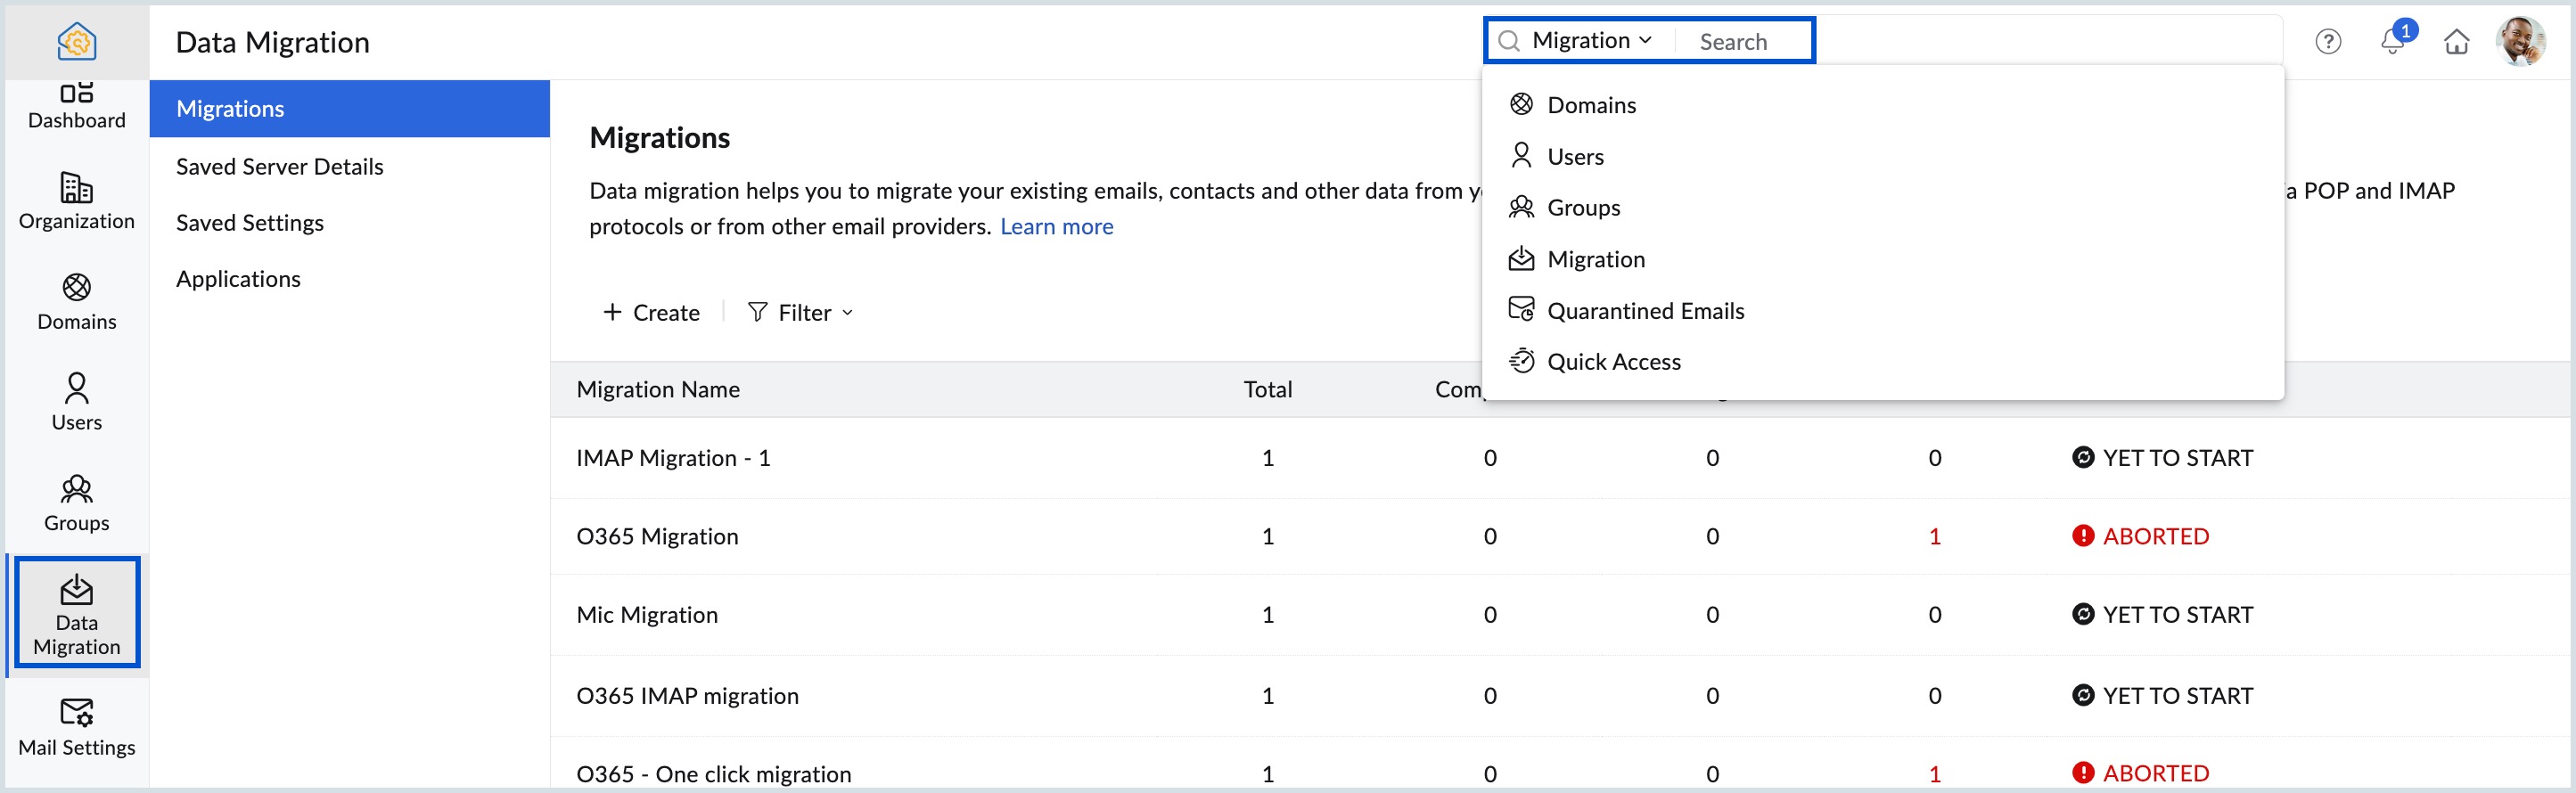Open Domains from the left sidebar
Screen dimensions: 2576x793
pos(76,301)
